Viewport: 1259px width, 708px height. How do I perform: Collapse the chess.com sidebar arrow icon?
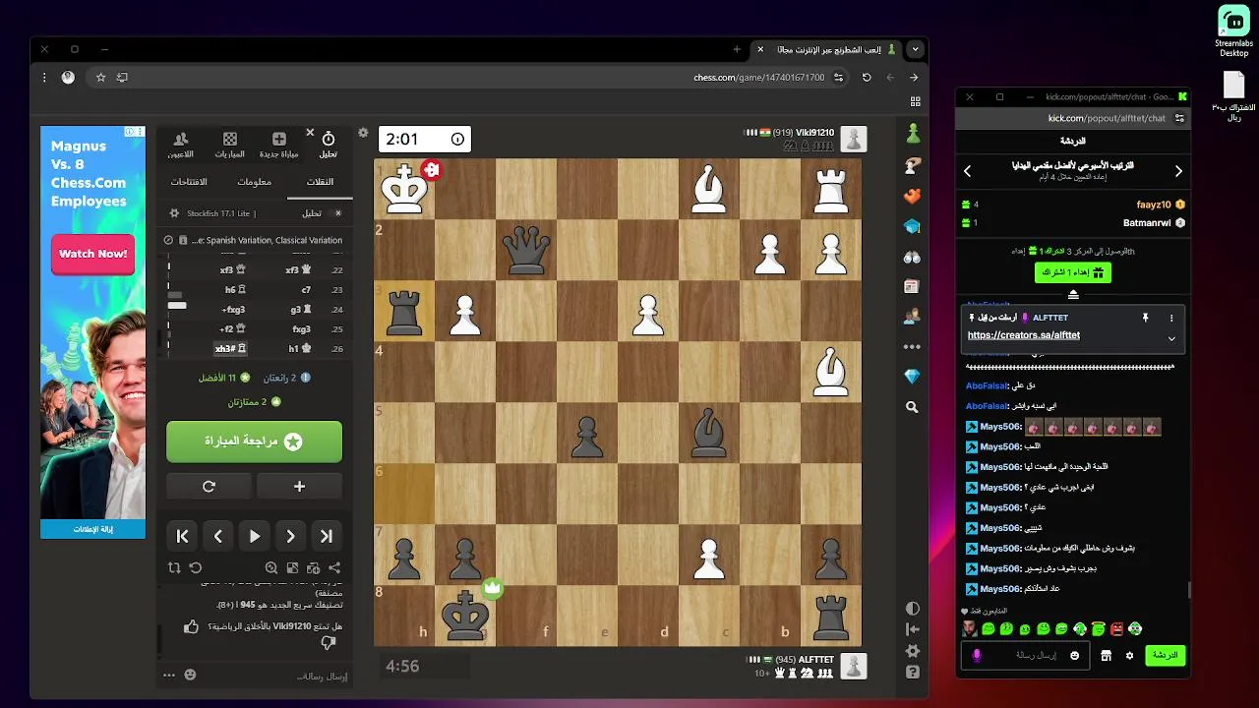point(913,629)
